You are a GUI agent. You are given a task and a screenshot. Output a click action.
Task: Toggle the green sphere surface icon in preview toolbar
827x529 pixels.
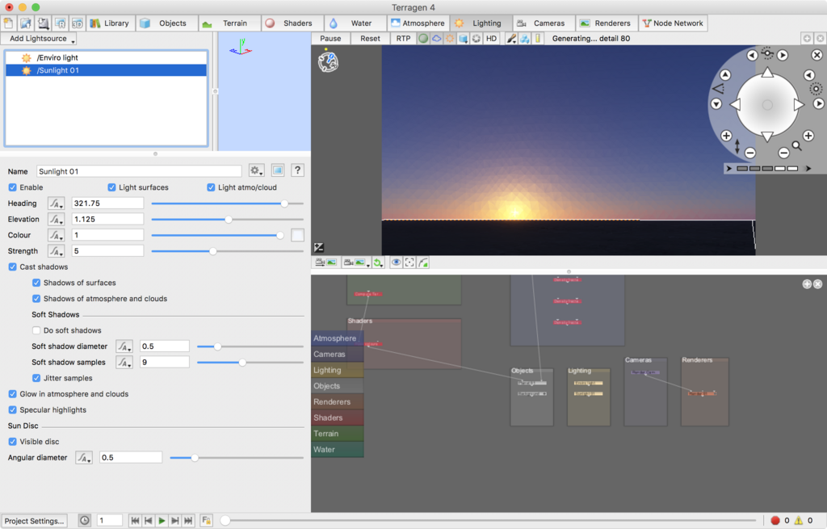coord(423,39)
